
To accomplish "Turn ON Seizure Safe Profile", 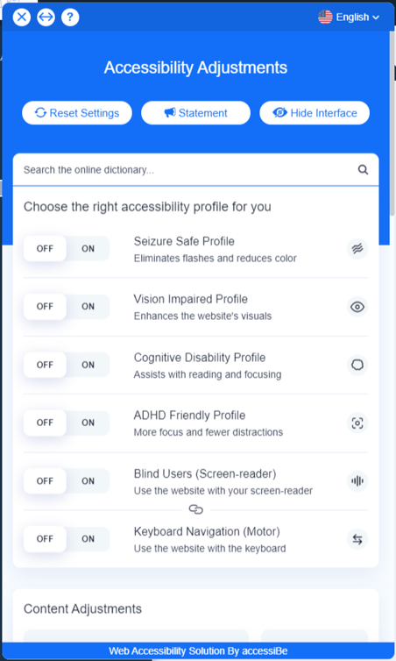I will [x=88, y=249].
